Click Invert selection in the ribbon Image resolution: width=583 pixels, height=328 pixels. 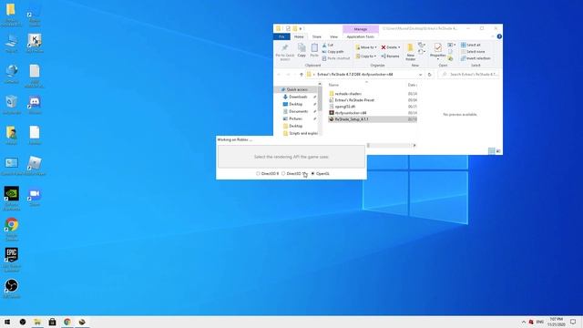(x=476, y=58)
